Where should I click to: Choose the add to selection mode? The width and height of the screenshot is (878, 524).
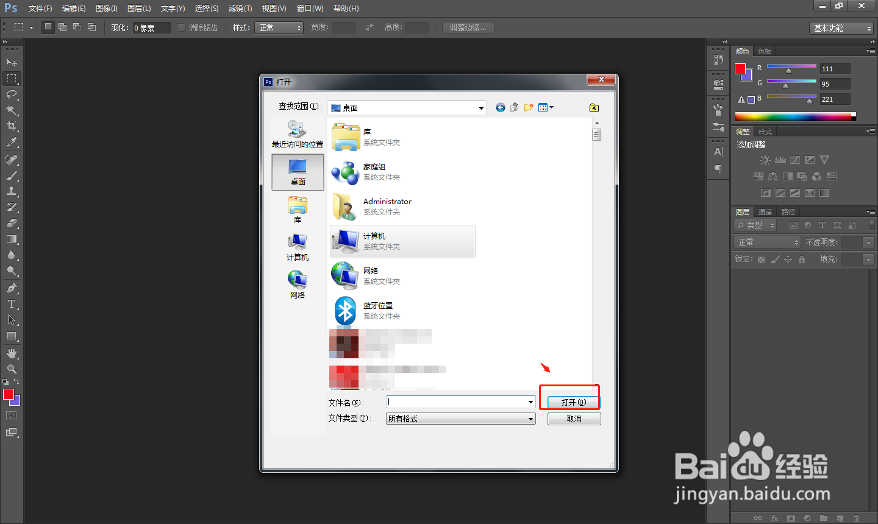pyautogui.click(x=62, y=27)
